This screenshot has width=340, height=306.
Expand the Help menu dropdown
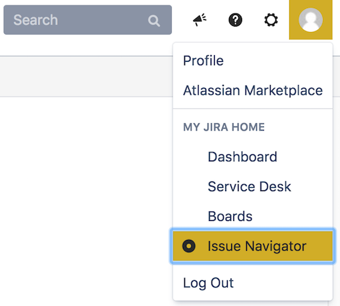235,20
